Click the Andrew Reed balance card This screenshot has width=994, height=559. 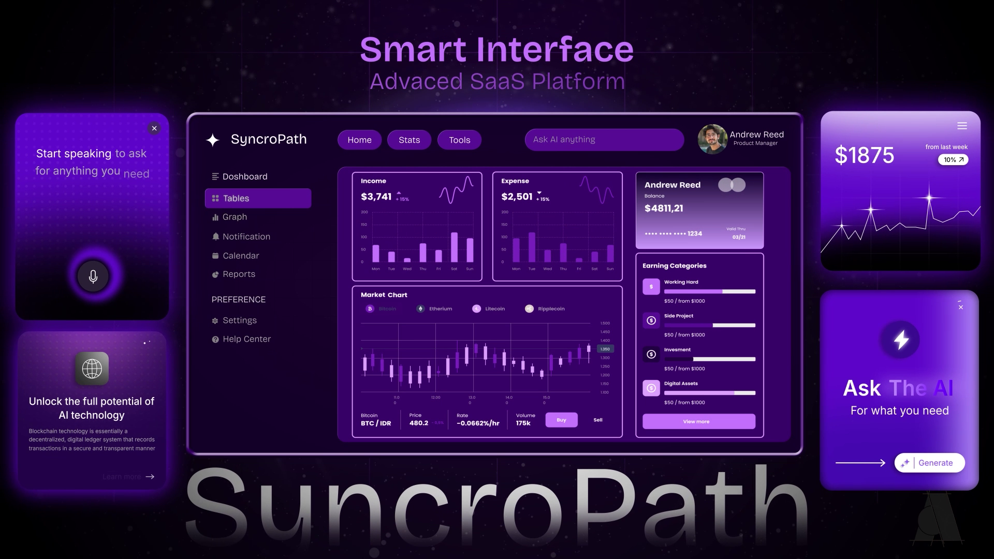(x=699, y=211)
